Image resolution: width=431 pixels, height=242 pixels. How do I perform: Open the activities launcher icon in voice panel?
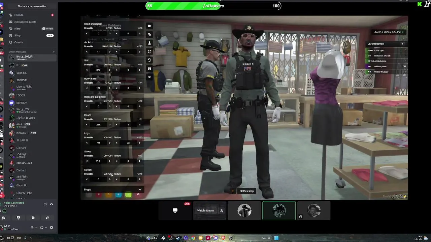coord(33,218)
